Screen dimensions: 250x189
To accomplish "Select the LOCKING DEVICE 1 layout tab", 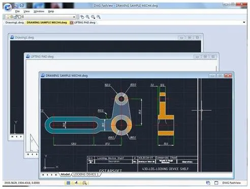I will point(86,174).
